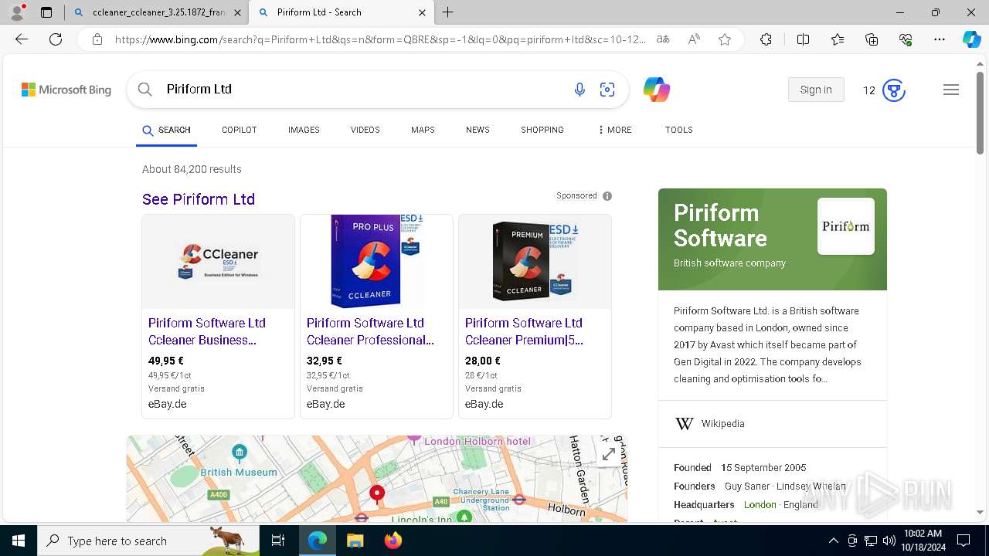Screen dimensions: 989x556
Task: Enlarge the map with expand icon
Action: coord(609,454)
